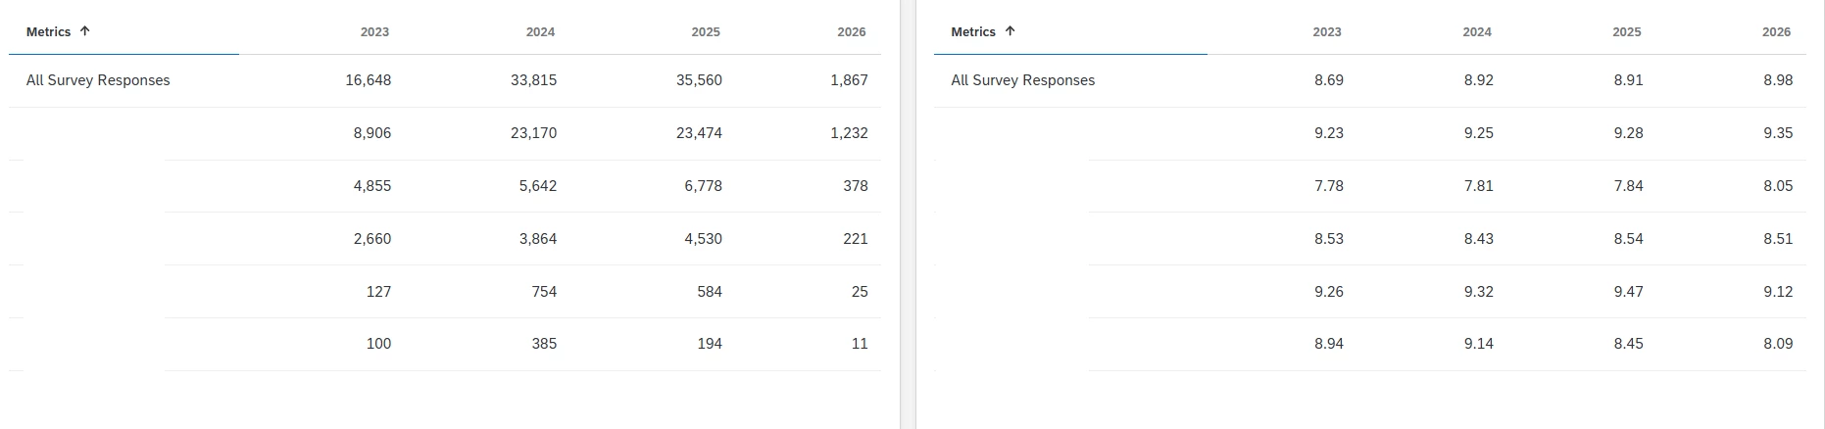
Task: Select the 2,660 value
Action: click(x=372, y=239)
